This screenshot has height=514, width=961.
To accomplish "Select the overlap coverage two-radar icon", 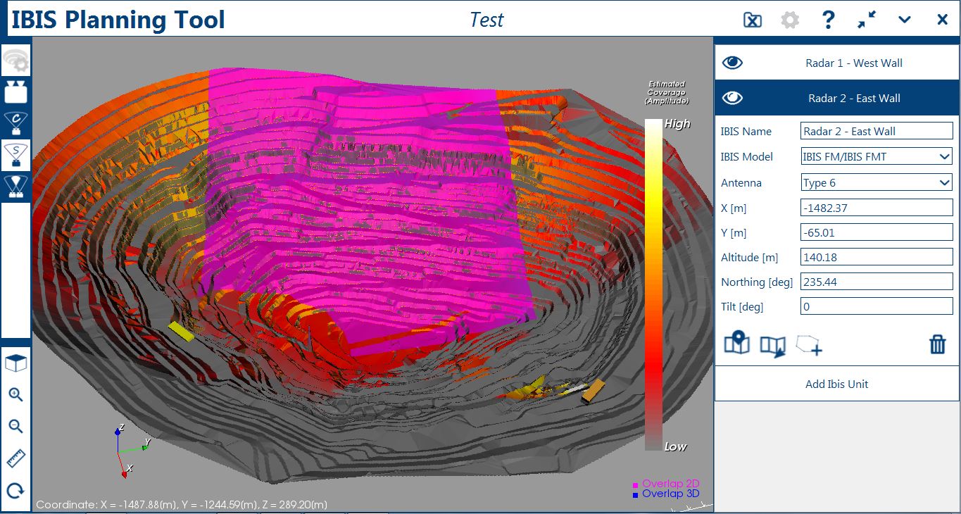I will click(15, 186).
